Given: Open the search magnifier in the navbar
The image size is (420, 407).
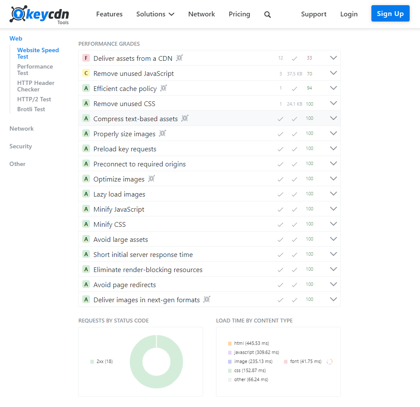Looking at the screenshot, I should pos(267,14).
